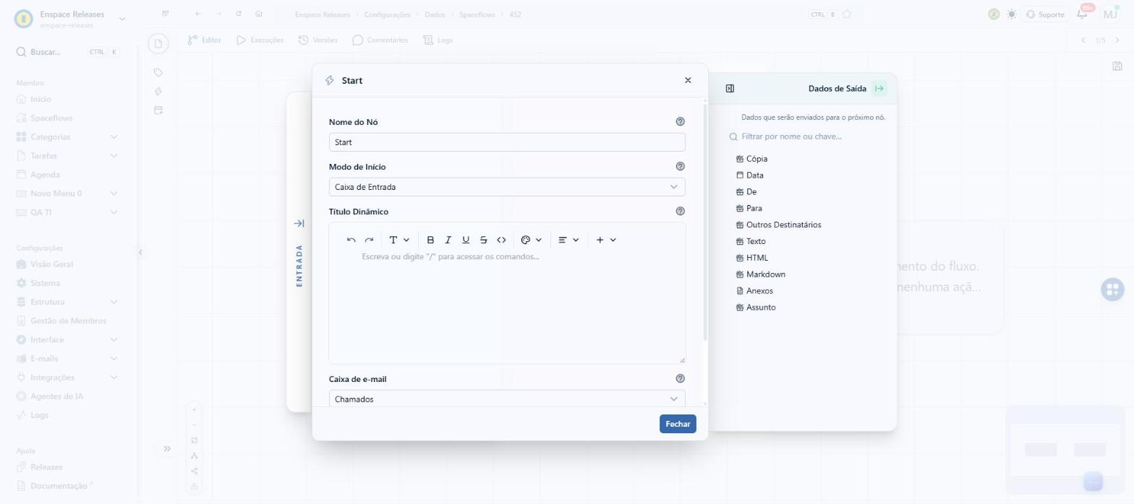Switch to the Editor tab

(x=204, y=40)
